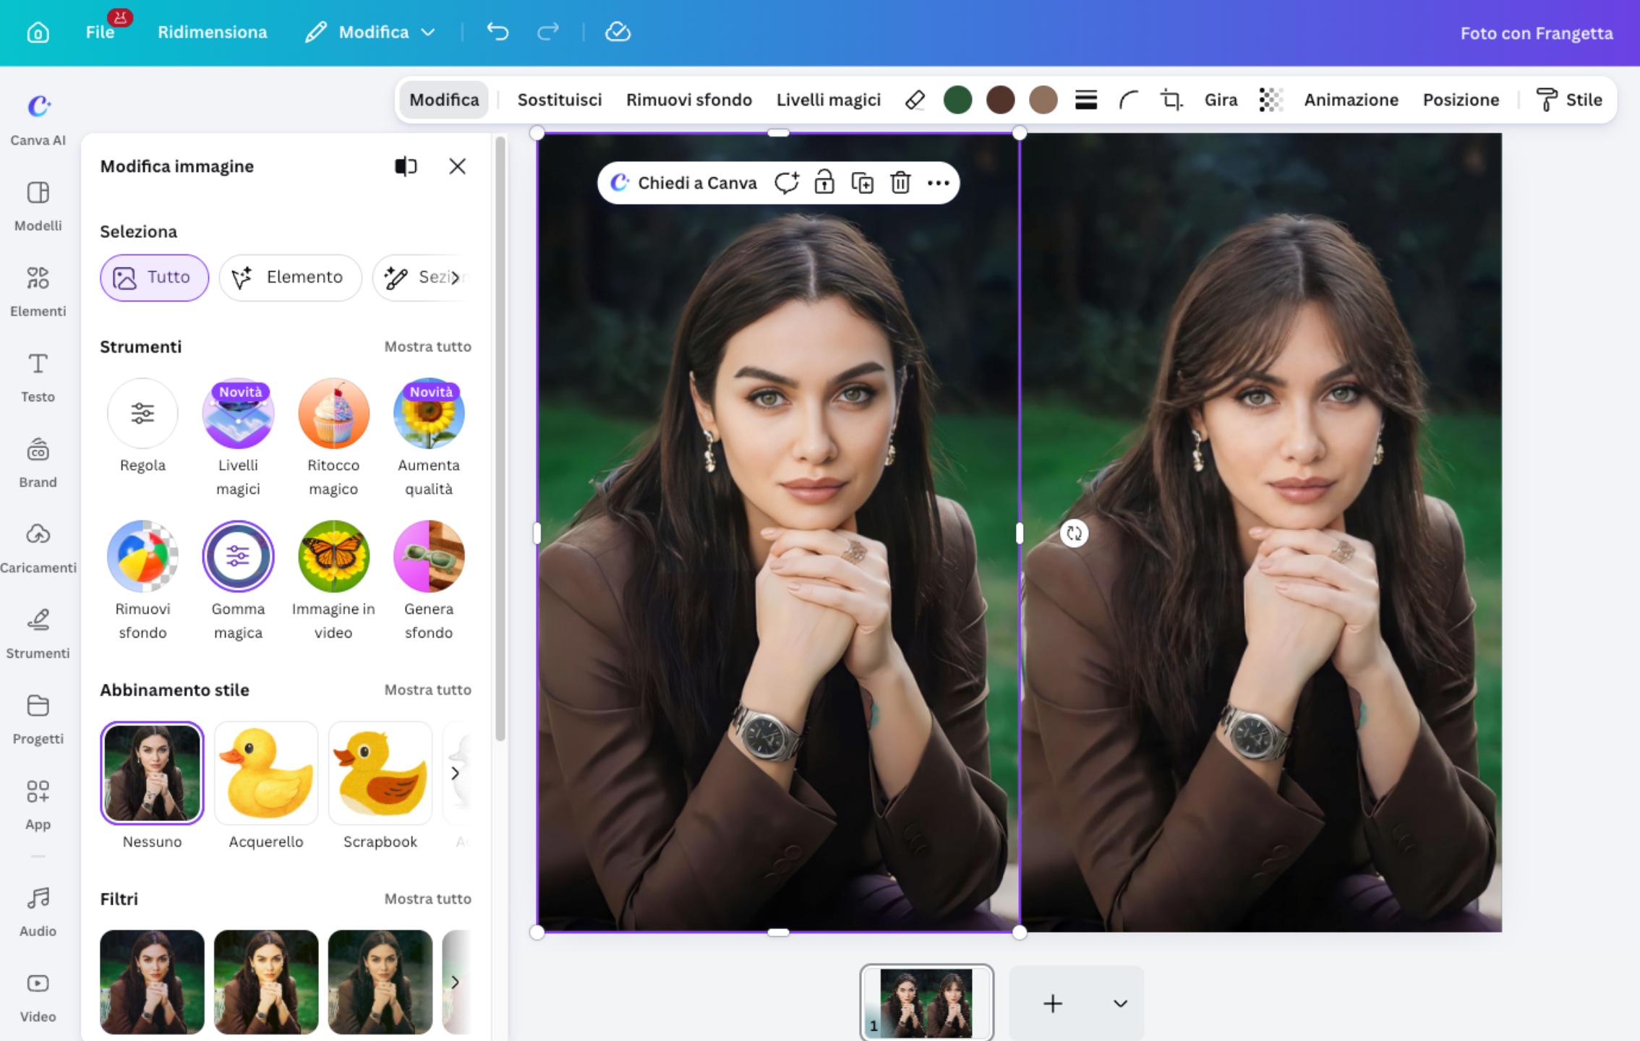The image size is (1640, 1041).
Task: Select the crop tool icon
Action: pyautogui.click(x=1171, y=100)
